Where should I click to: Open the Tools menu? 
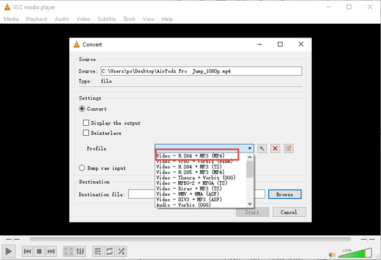[129, 19]
